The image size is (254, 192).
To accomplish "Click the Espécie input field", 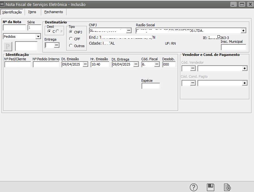I will (x=151, y=86).
